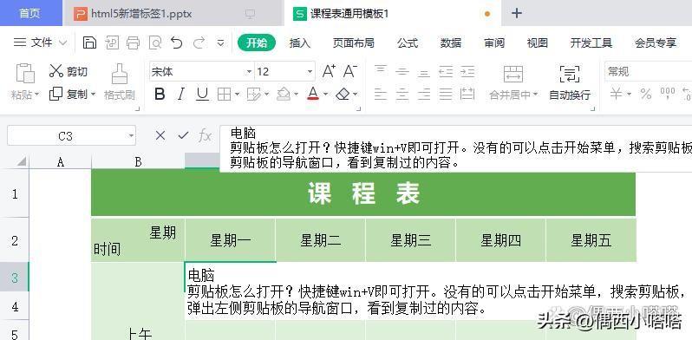692x340 pixels.
Task: Select the Format Painter (格式刷) brush
Action: click(x=119, y=82)
